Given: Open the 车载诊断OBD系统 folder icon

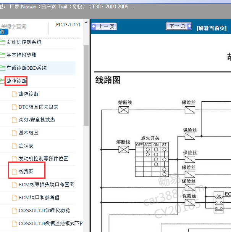Looking at the screenshot, I should click(3, 68).
